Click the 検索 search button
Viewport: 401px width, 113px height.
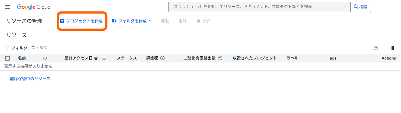361,7
